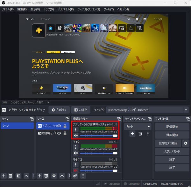This screenshot has height=187, width=191.
Task: Open the 表示(V) menu
Action: pos(35,9)
